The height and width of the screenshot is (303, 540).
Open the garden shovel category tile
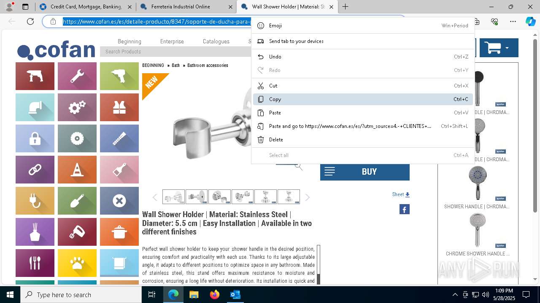point(77,201)
